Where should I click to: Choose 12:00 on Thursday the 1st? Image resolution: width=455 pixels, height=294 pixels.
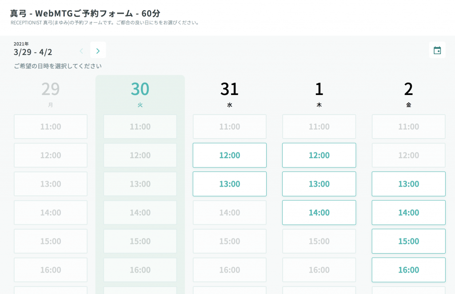point(319,155)
